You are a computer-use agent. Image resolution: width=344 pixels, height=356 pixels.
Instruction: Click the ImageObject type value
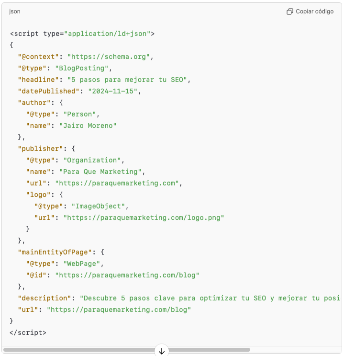pyautogui.click(x=98, y=206)
